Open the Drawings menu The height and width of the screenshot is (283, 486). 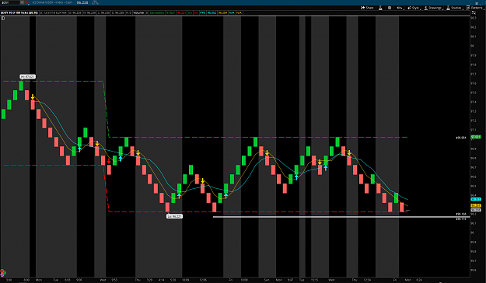point(433,8)
